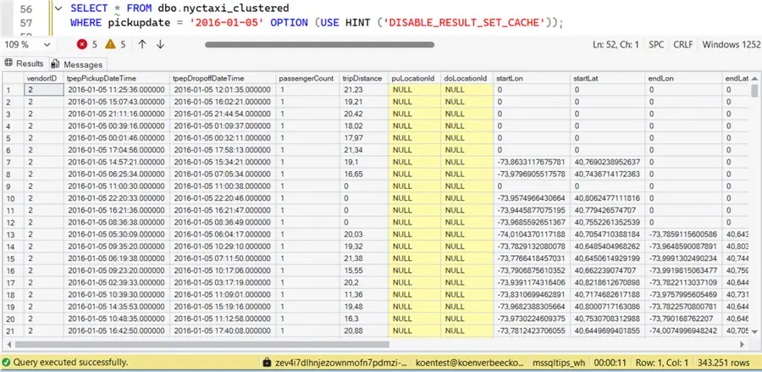
Task: Go to next issue with down arrow
Action: point(160,44)
